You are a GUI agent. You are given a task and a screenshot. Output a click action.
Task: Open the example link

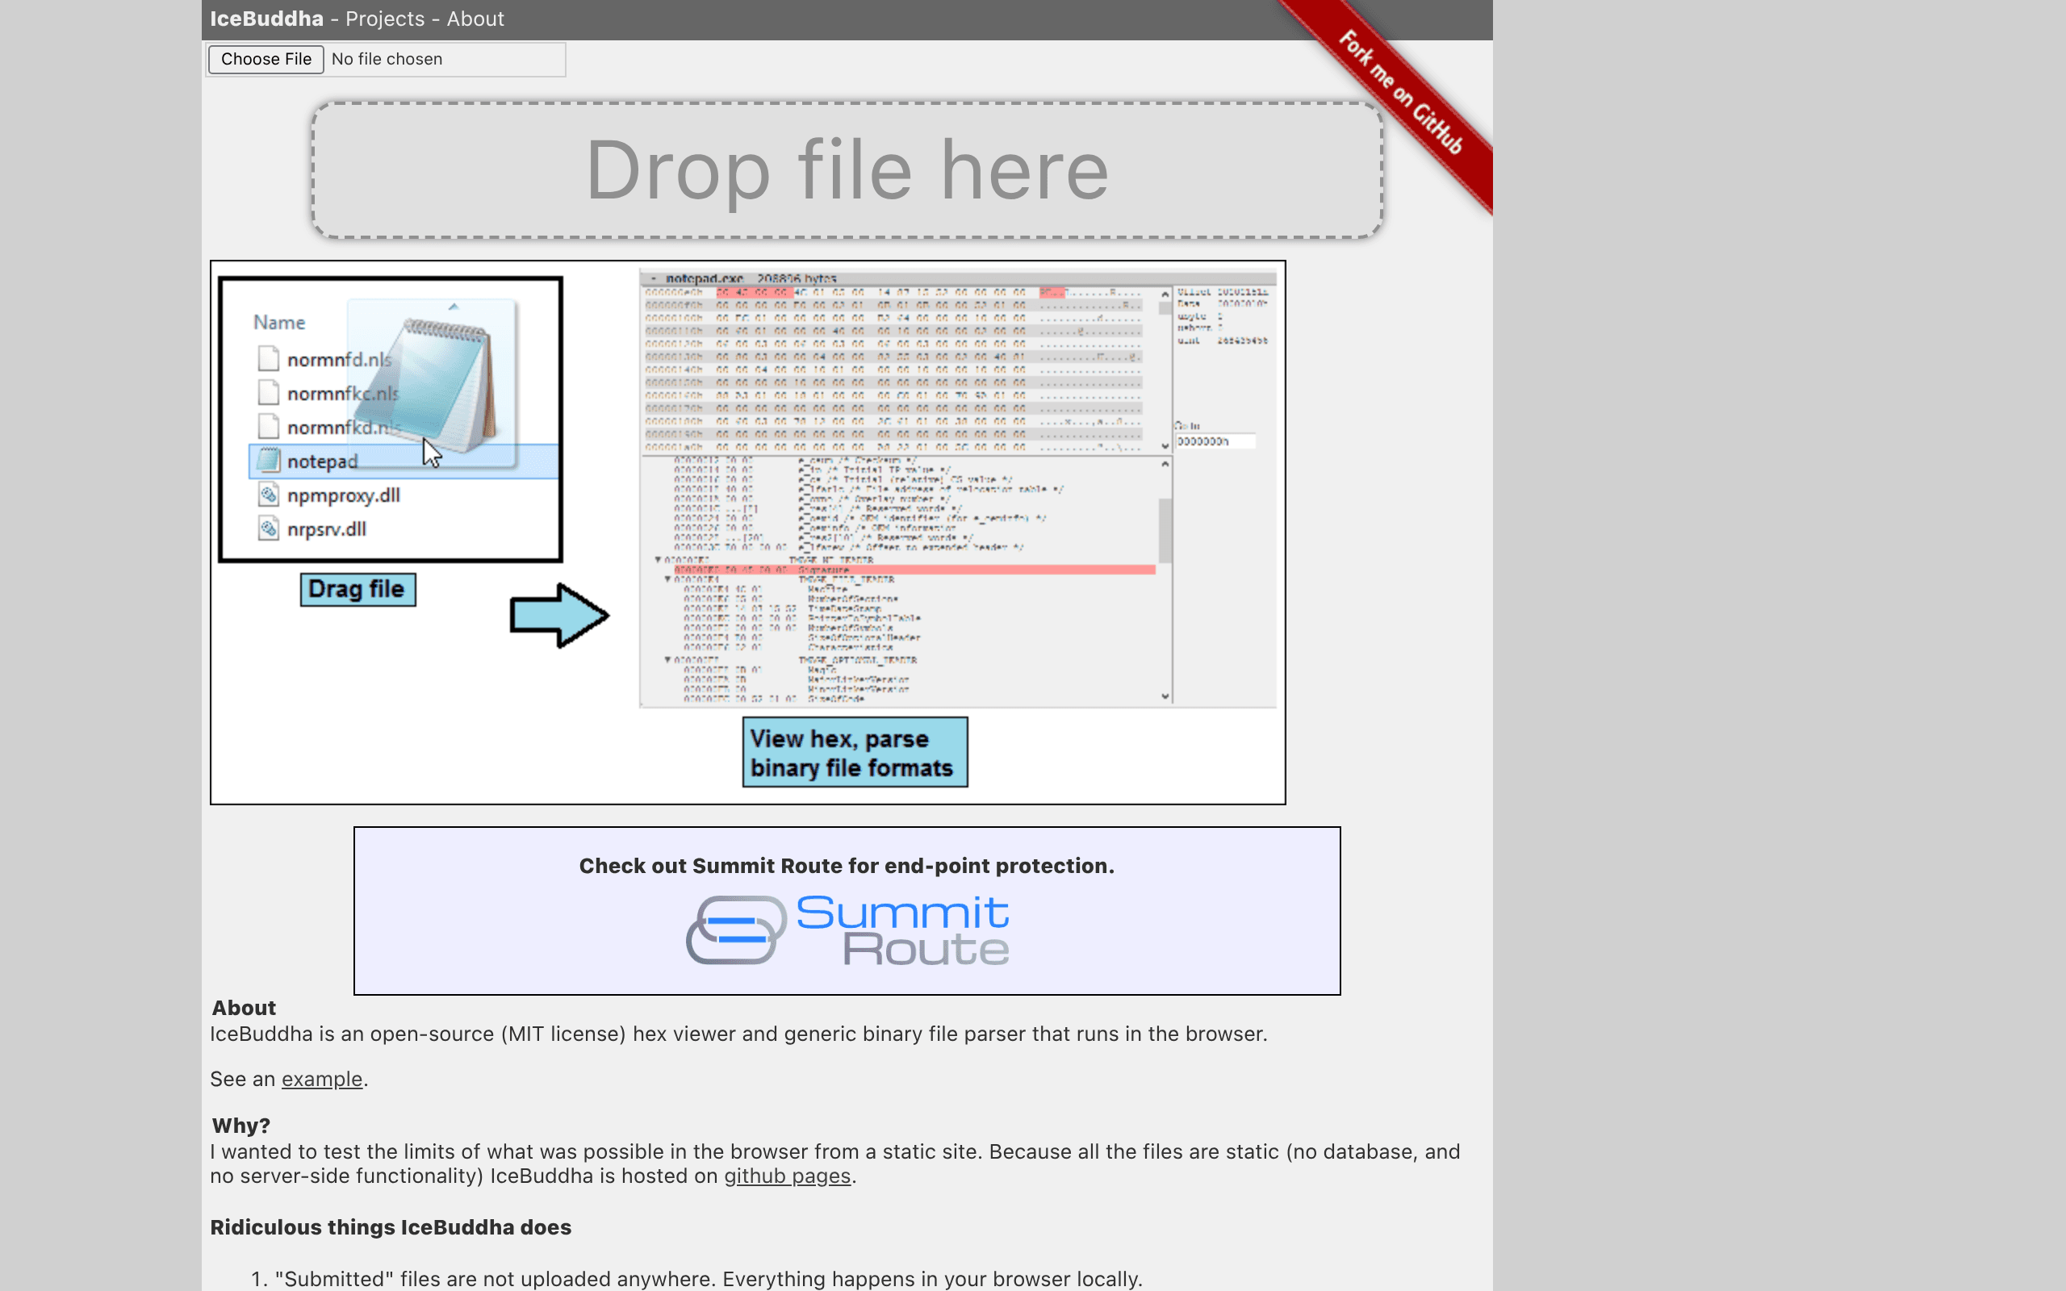pos(322,1080)
